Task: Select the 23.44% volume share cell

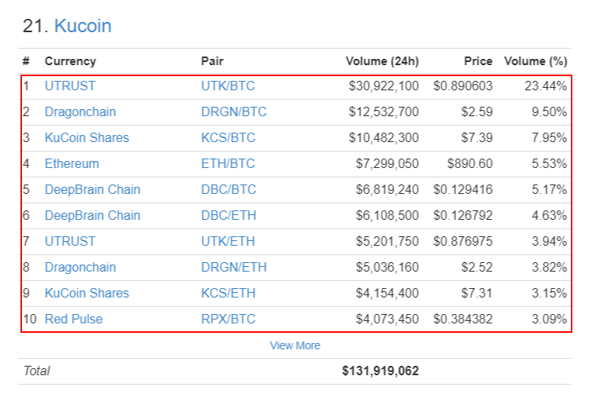Action: pyautogui.click(x=546, y=86)
